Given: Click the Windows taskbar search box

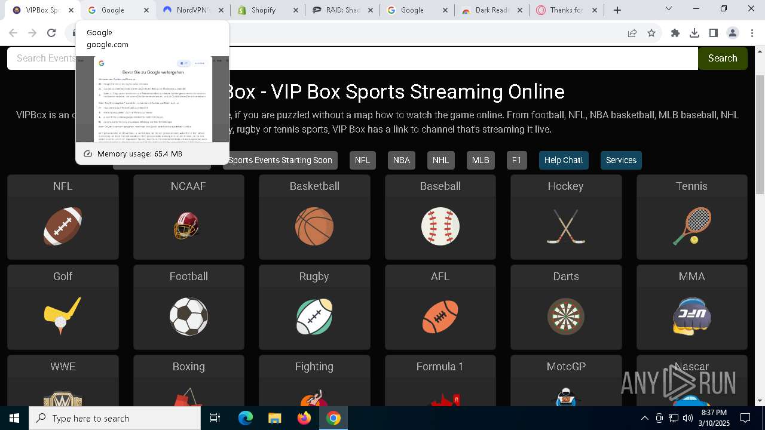Looking at the screenshot, I should (x=115, y=418).
